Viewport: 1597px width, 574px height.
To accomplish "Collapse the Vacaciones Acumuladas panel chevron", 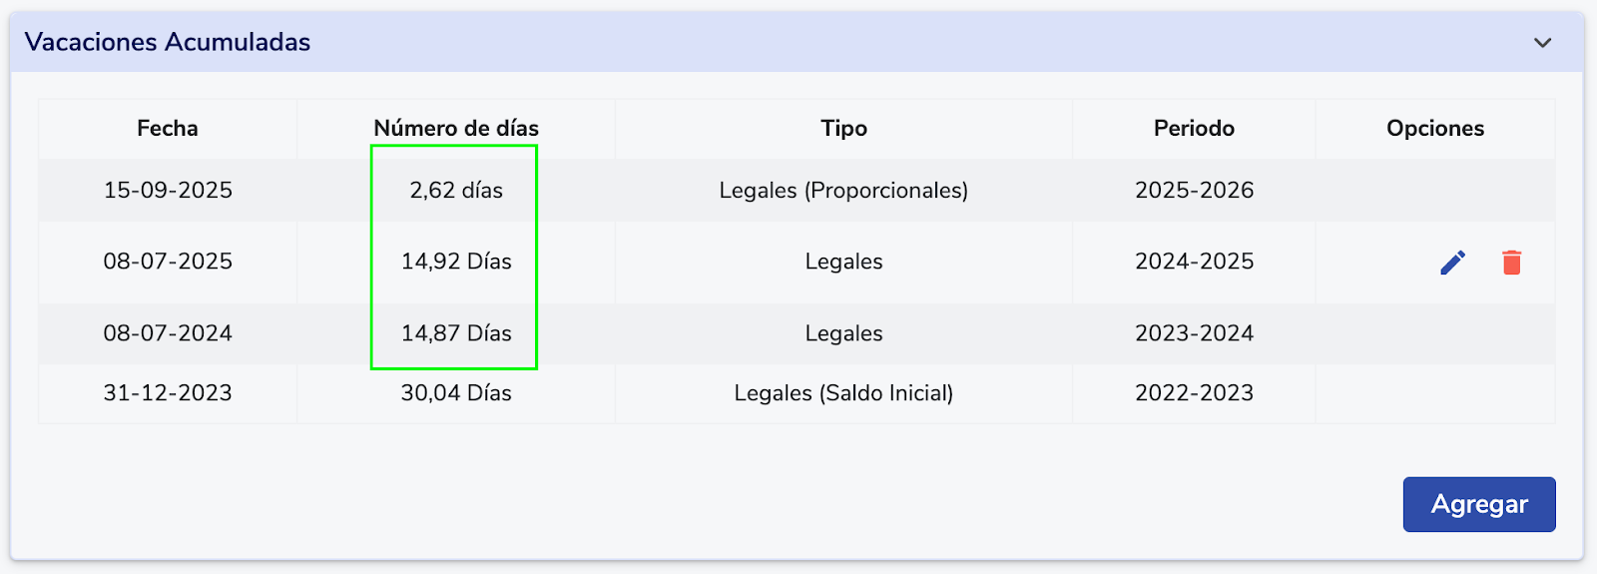I will (1542, 43).
